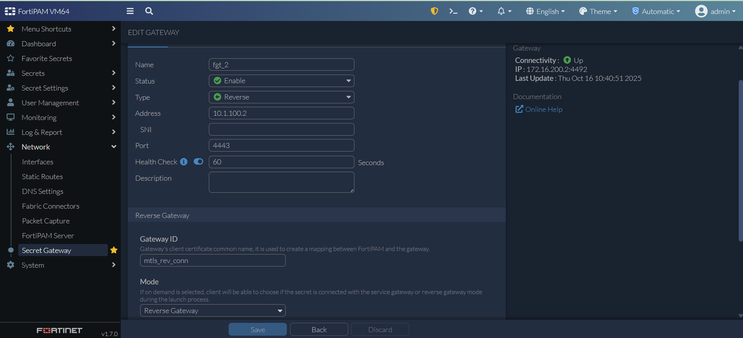This screenshot has width=743, height=338.
Task: Click the User Management person icon
Action: click(x=10, y=103)
